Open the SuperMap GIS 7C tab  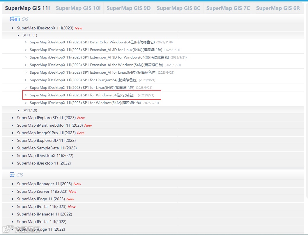click(228, 8)
